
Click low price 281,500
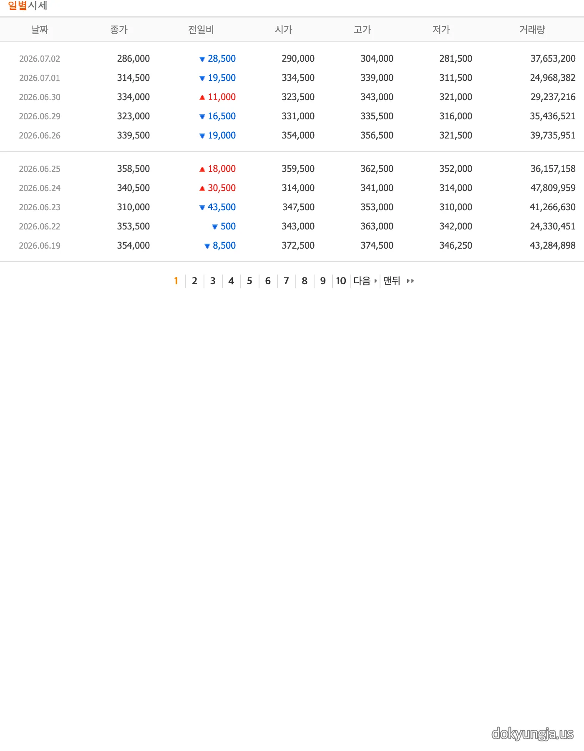(456, 59)
